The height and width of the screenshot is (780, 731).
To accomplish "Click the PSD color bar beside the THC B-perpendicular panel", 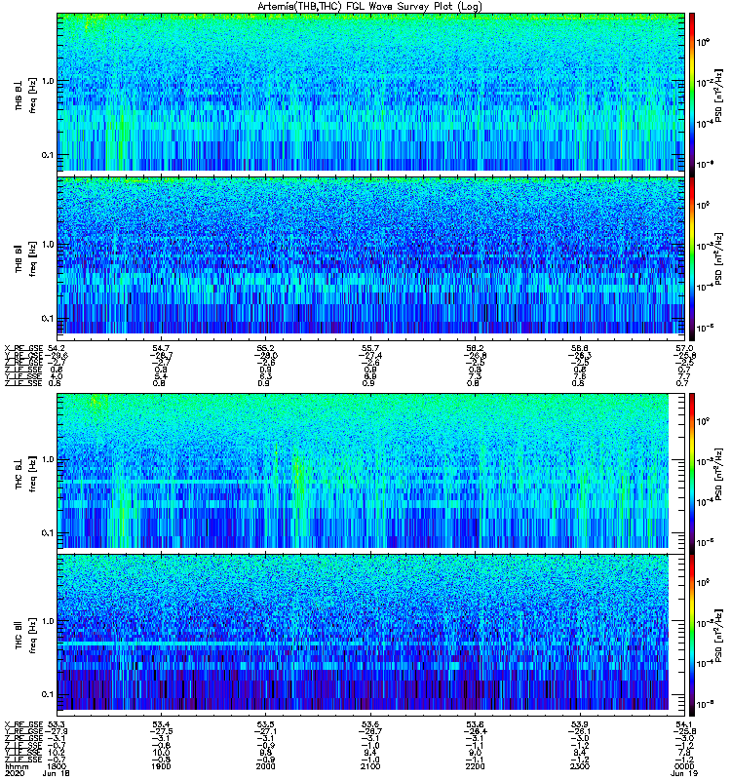I will 692,473.
